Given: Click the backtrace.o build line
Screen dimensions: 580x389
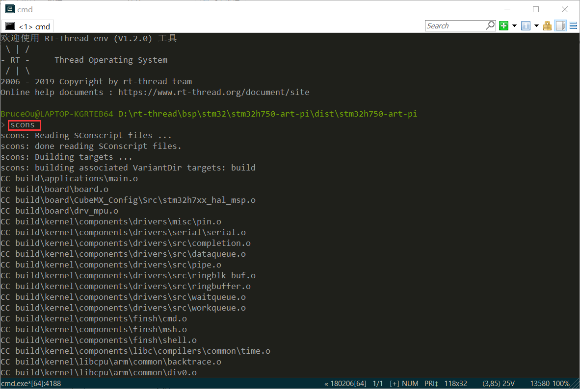Looking at the screenshot, I should 111,362.
